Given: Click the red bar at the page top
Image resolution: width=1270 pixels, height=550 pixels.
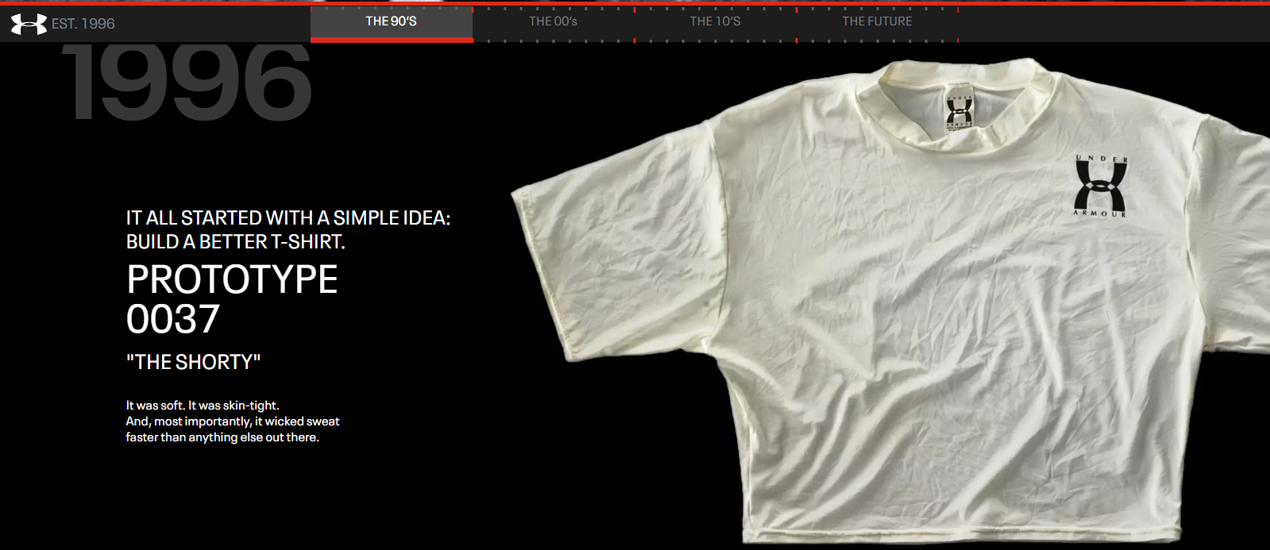Looking at the screenshot, I should [635, 2].
